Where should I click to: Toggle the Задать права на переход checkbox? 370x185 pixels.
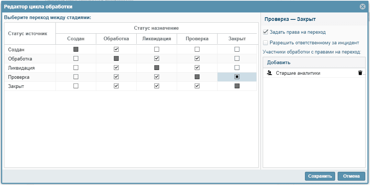point(266,32)
